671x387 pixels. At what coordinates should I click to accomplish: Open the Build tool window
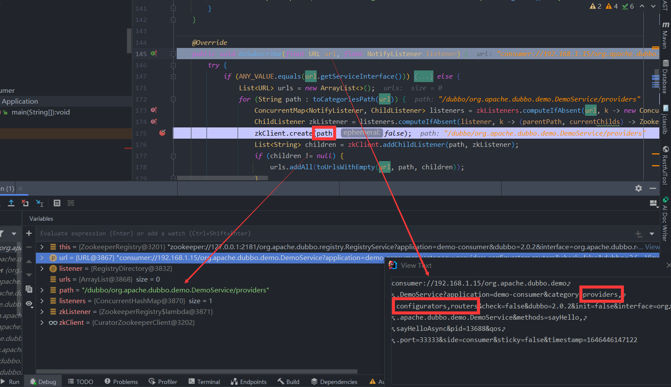pos(288,382)
